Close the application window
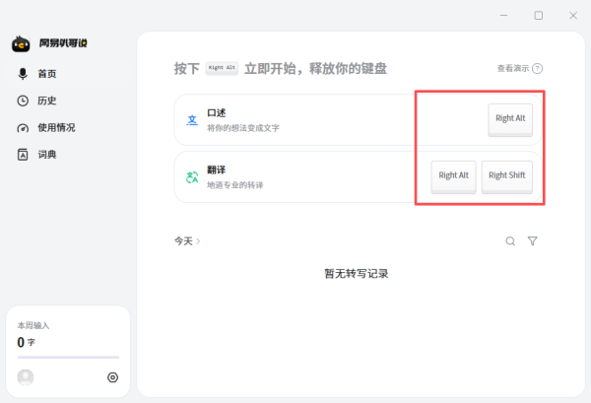591x403 pixels. click(x=573, y=16)
